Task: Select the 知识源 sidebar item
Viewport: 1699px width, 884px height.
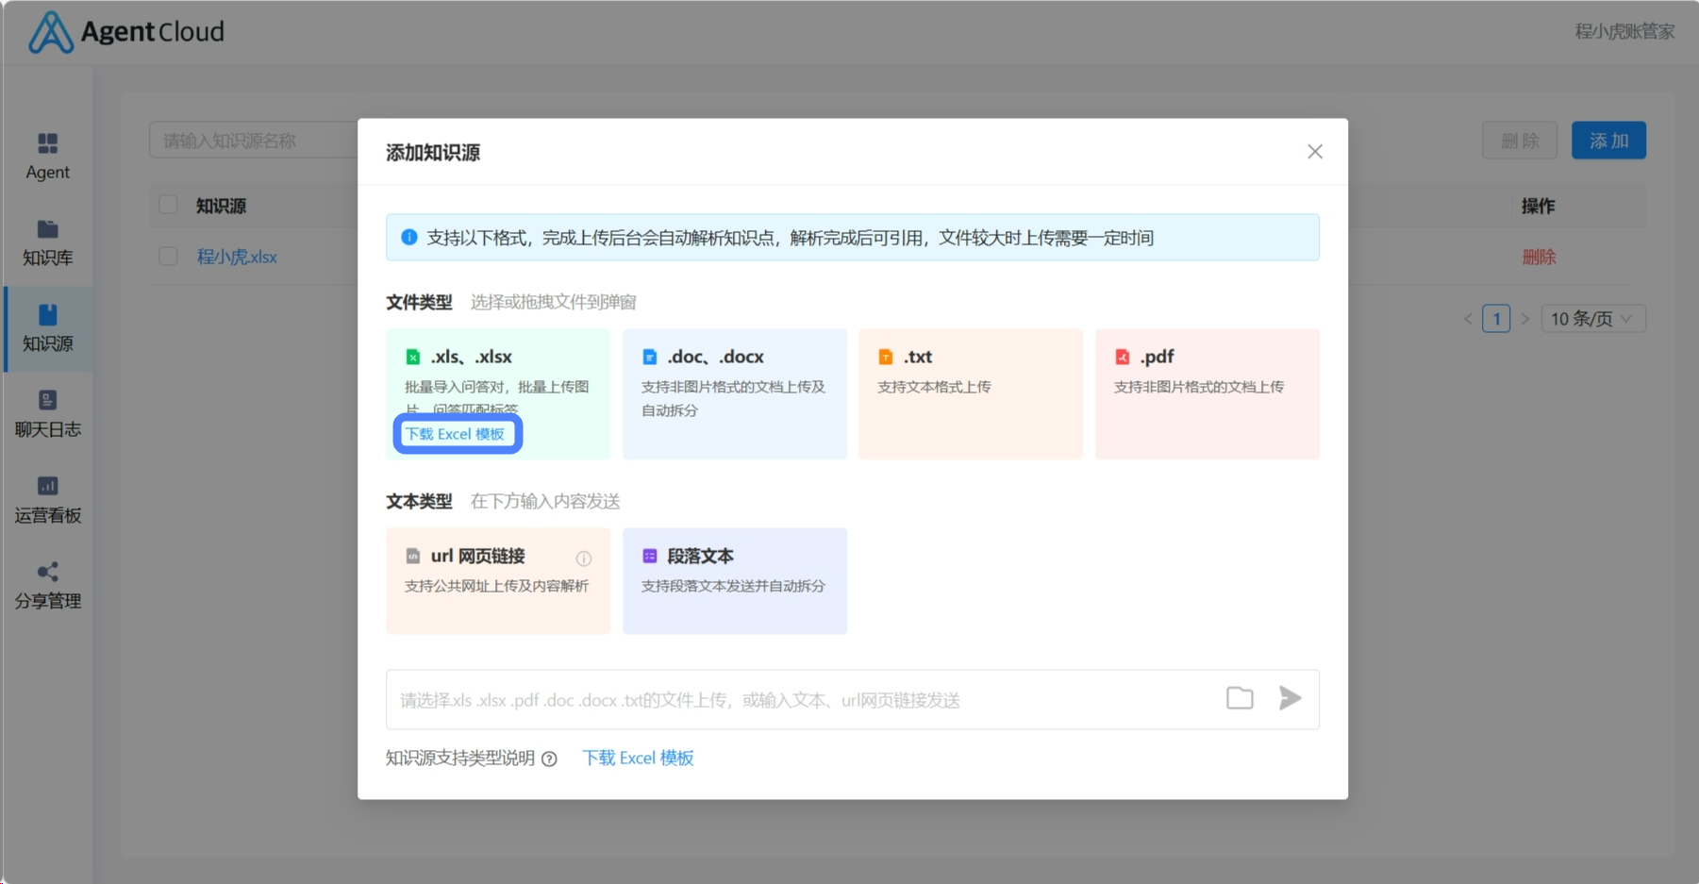Action: tap(47, 328)
